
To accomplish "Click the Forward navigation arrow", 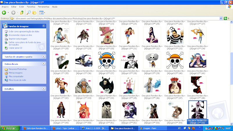I will (x=13, y=13).
